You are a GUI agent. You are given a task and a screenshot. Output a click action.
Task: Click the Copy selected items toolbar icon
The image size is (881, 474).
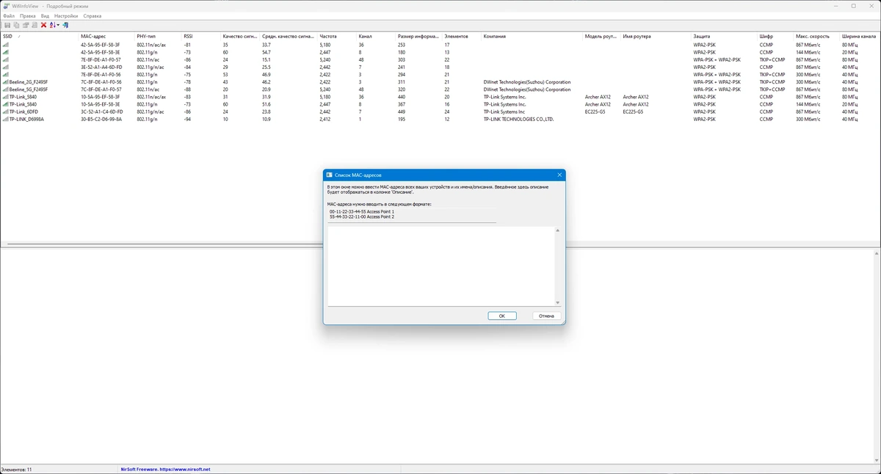[16, 25]
